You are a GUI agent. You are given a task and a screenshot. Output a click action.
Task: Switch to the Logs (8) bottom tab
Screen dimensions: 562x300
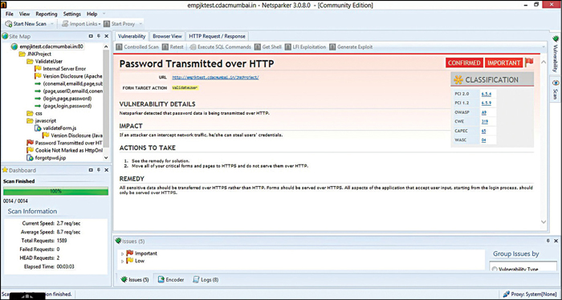[x=205, y=280]
